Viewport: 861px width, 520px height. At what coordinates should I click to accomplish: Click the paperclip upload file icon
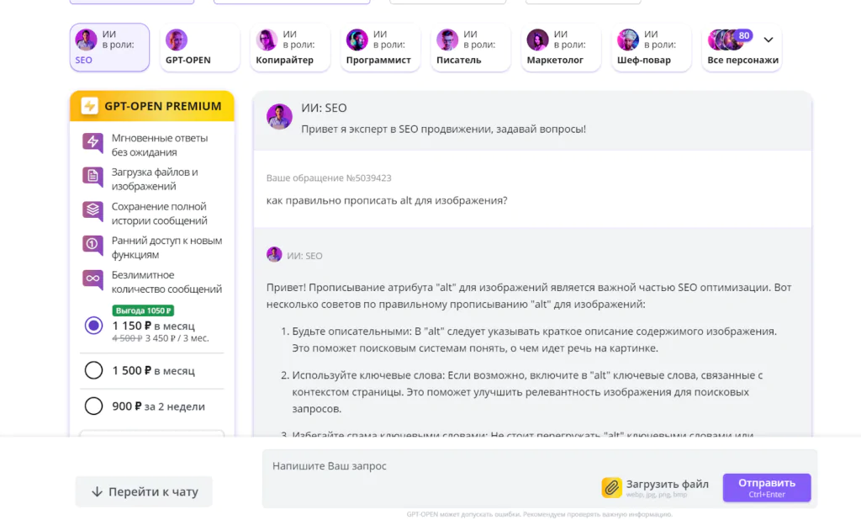click(611, 487)
